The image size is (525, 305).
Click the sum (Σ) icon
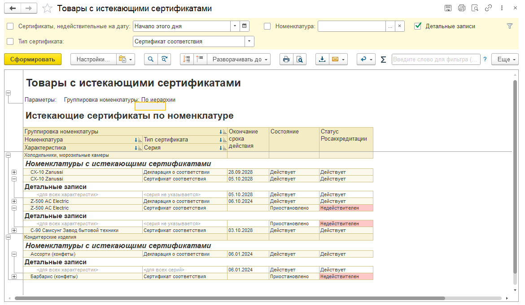pyautogui.click(x=383, y=60)
